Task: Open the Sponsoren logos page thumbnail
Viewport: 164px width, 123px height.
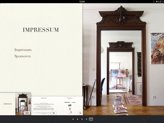Action: (x=70, y=106)
